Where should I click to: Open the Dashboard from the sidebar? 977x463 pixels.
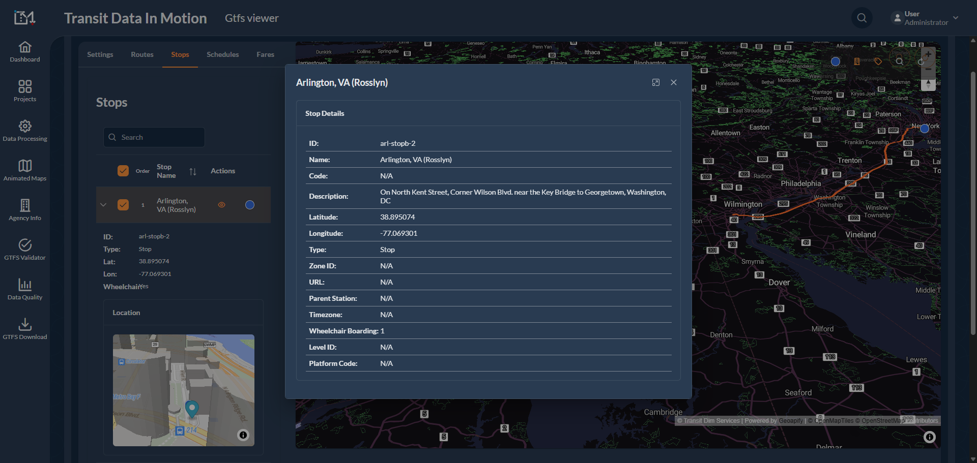click(25, 52)
